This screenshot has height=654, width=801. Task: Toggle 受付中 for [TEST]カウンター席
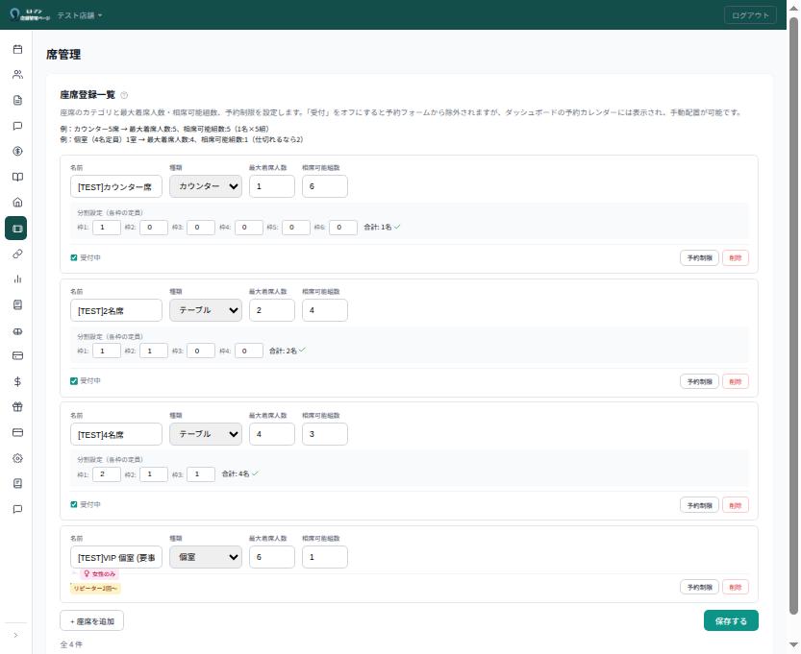73,257
